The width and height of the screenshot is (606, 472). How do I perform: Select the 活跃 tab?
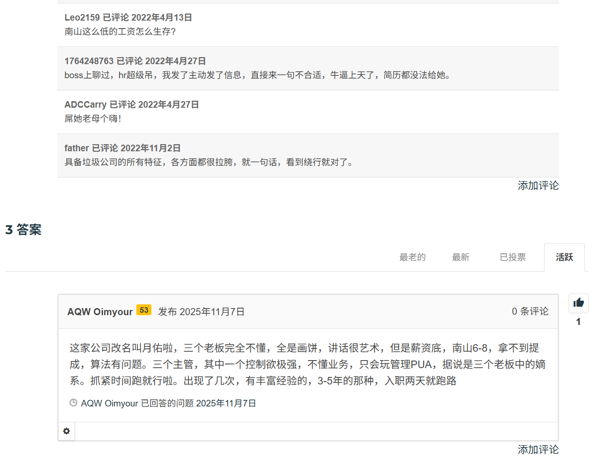[x=564, y=257]
